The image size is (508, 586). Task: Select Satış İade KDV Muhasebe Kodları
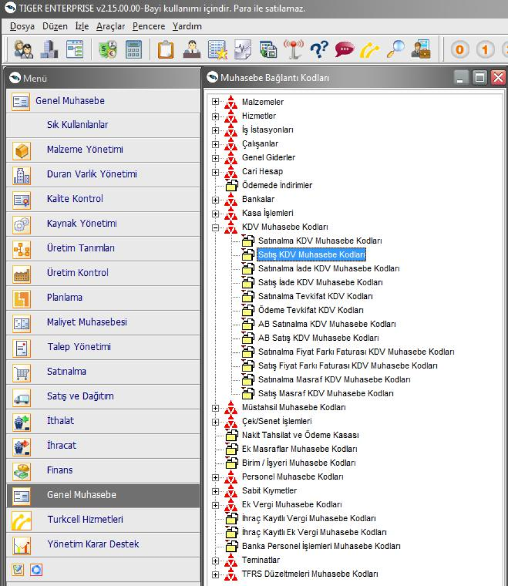pos(321,282)
